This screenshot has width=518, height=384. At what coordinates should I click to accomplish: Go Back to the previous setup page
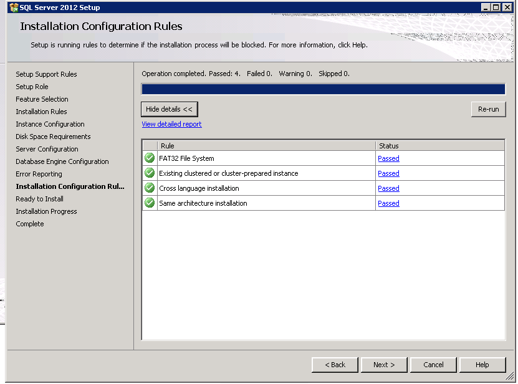click(x=335, y=365)
